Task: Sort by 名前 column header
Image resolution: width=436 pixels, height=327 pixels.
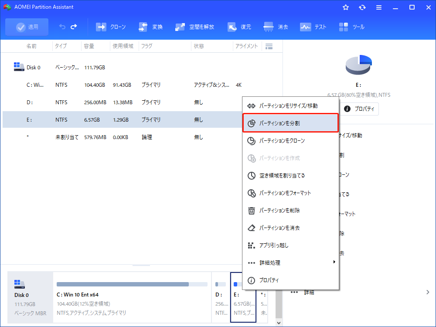Action: (31, 46)
